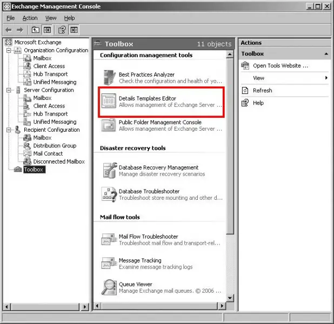Open the View menu in menu bar
The image size is (334, 324).
51,18
